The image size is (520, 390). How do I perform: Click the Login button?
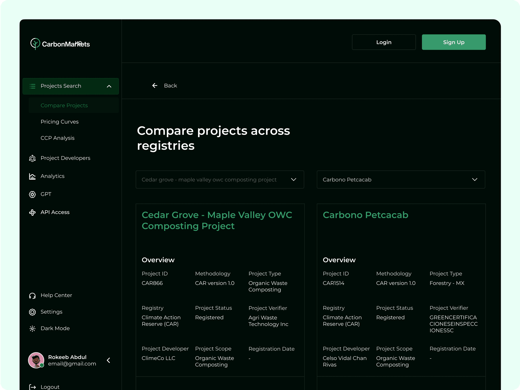pos(383,42)
